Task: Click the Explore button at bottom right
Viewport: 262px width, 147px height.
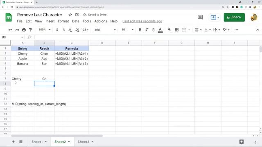Action: (x=241, y=142)
